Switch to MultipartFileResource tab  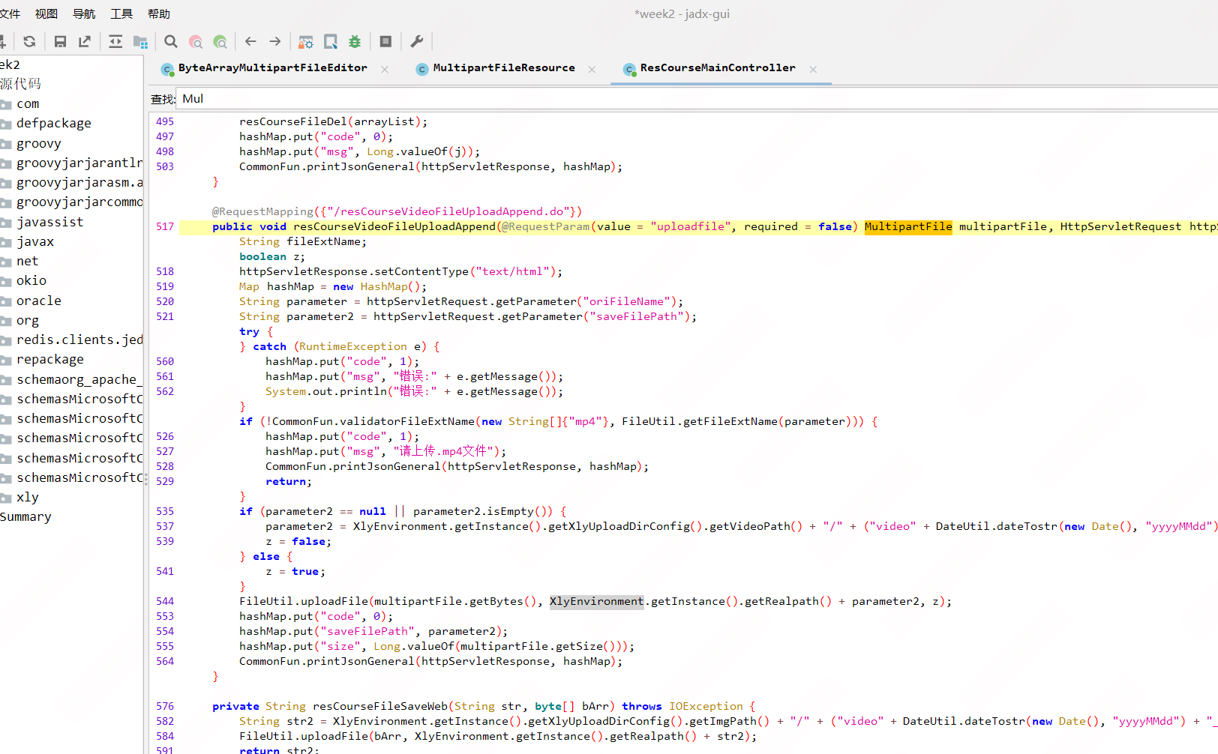[503, 68]
